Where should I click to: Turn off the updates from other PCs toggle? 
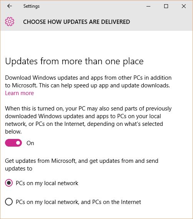[13, 143]
